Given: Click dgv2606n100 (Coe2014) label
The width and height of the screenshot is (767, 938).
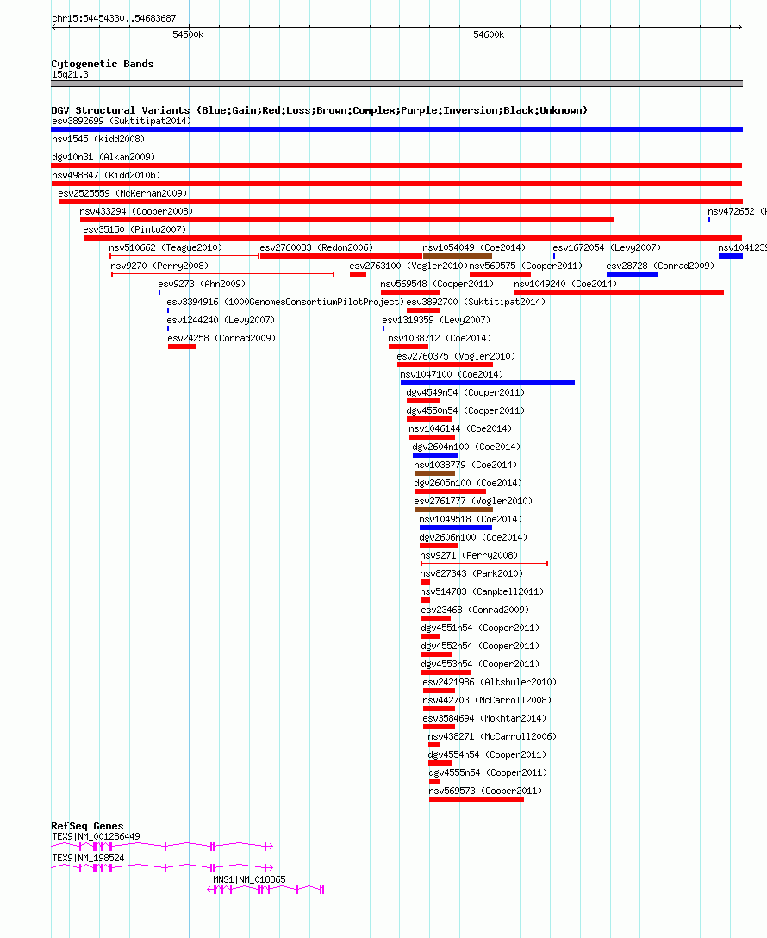Looking at the screenshot, I should 473,537.
